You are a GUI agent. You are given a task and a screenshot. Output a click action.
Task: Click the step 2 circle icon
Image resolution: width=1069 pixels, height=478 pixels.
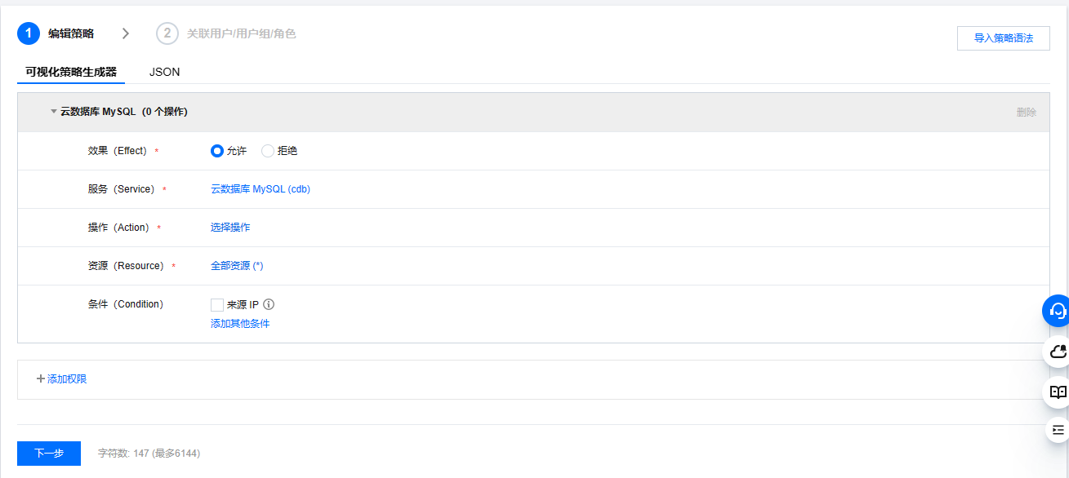[167, 33]
